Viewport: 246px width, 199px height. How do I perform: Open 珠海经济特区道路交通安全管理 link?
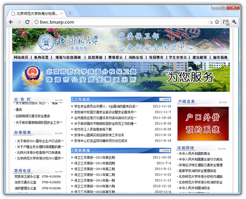[x=200, y=165]
